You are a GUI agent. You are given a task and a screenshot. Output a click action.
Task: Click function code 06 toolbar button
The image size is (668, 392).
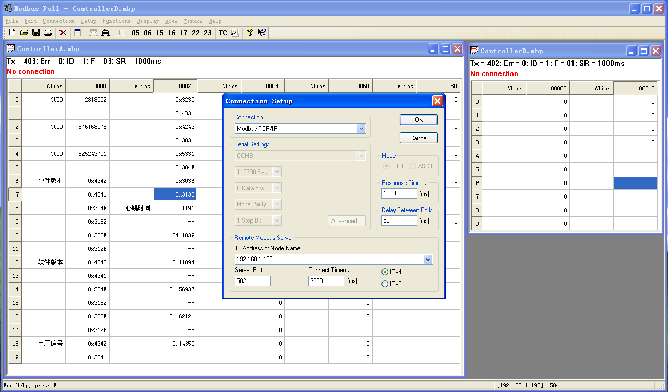click(x=148, y=33)
